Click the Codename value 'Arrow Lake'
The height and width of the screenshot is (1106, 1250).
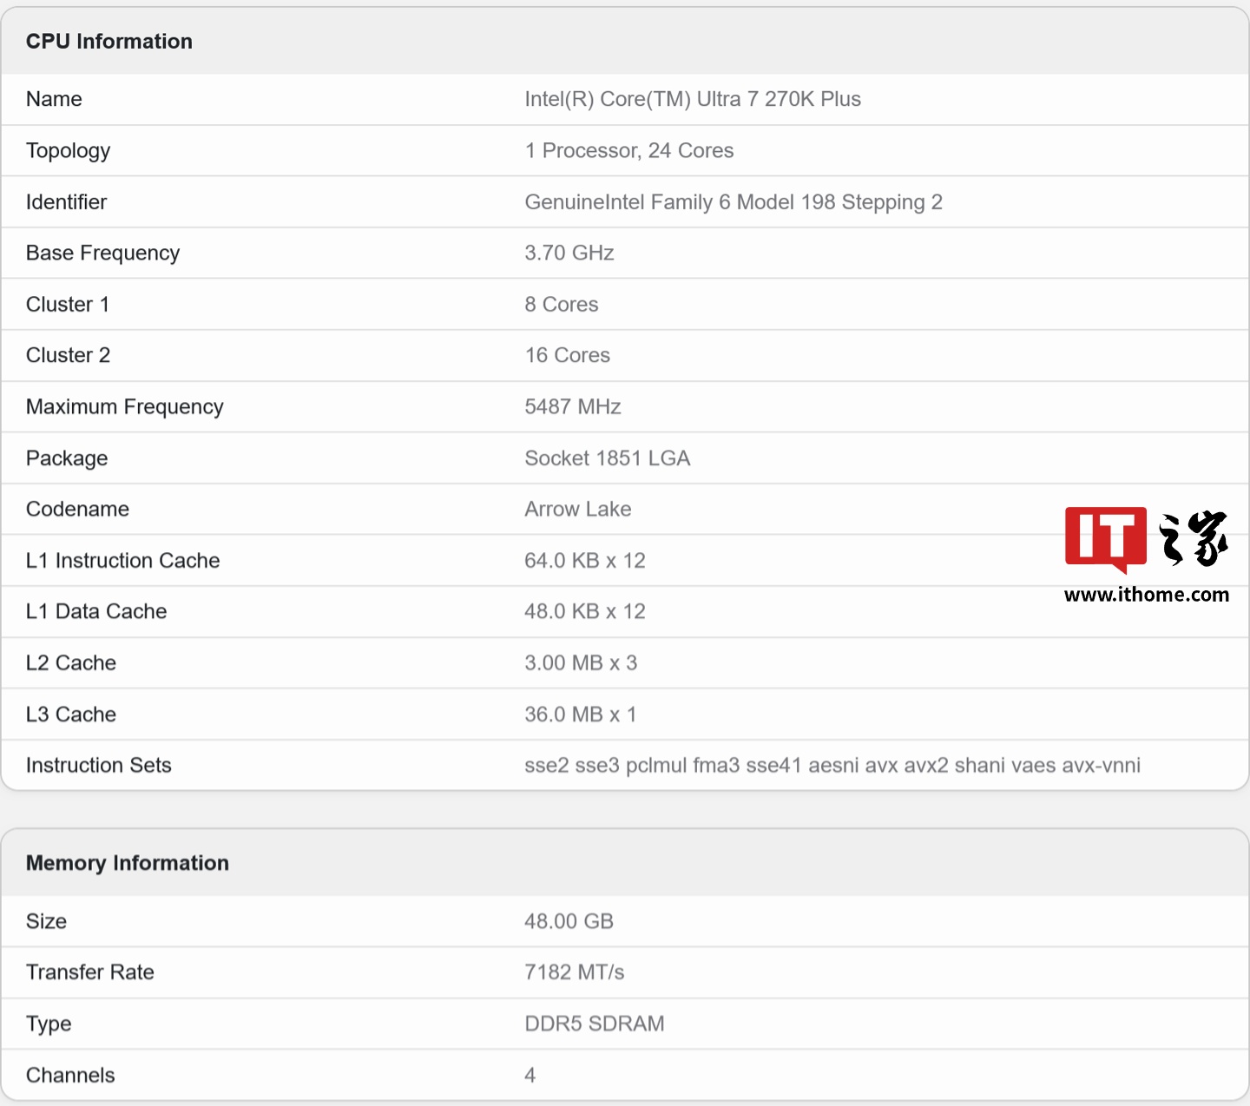point(578,509)
